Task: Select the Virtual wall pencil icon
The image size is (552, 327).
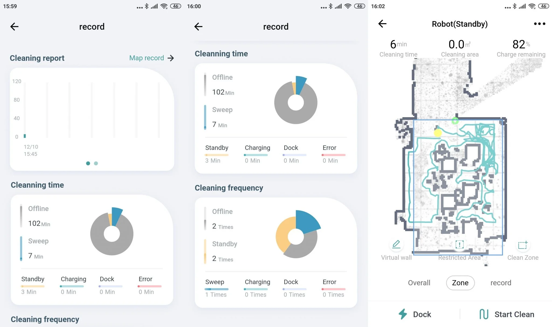Action: [396, 244]
